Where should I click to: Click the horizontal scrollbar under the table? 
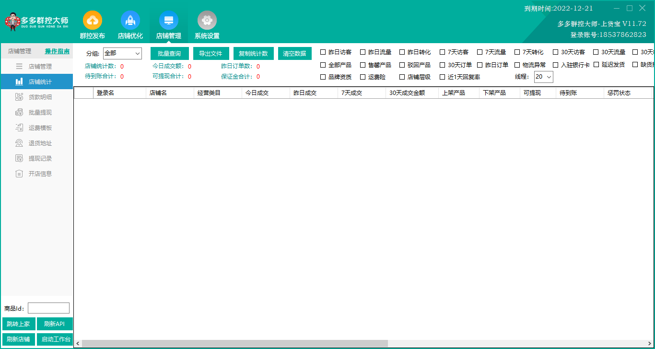coord(235,343)
